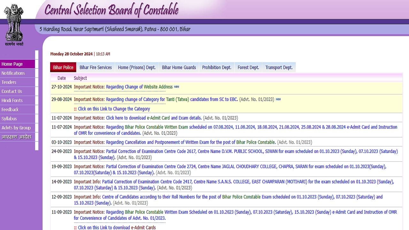
Task: Switch to Home (Prisons) Dept. tab
Action: point(137,67)
